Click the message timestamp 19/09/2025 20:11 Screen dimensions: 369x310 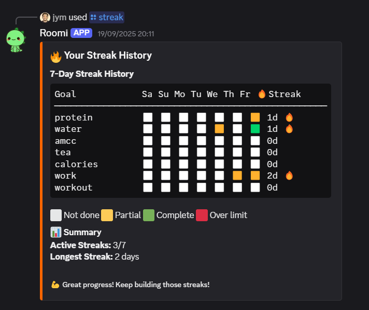pos(126,34)
